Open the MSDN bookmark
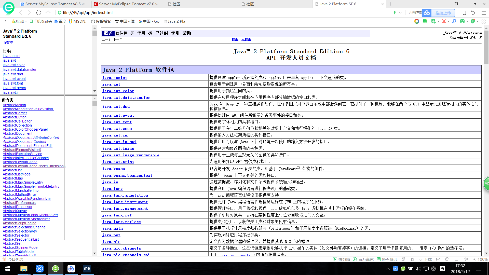489x275 pixels. click(x=77, y=21)
